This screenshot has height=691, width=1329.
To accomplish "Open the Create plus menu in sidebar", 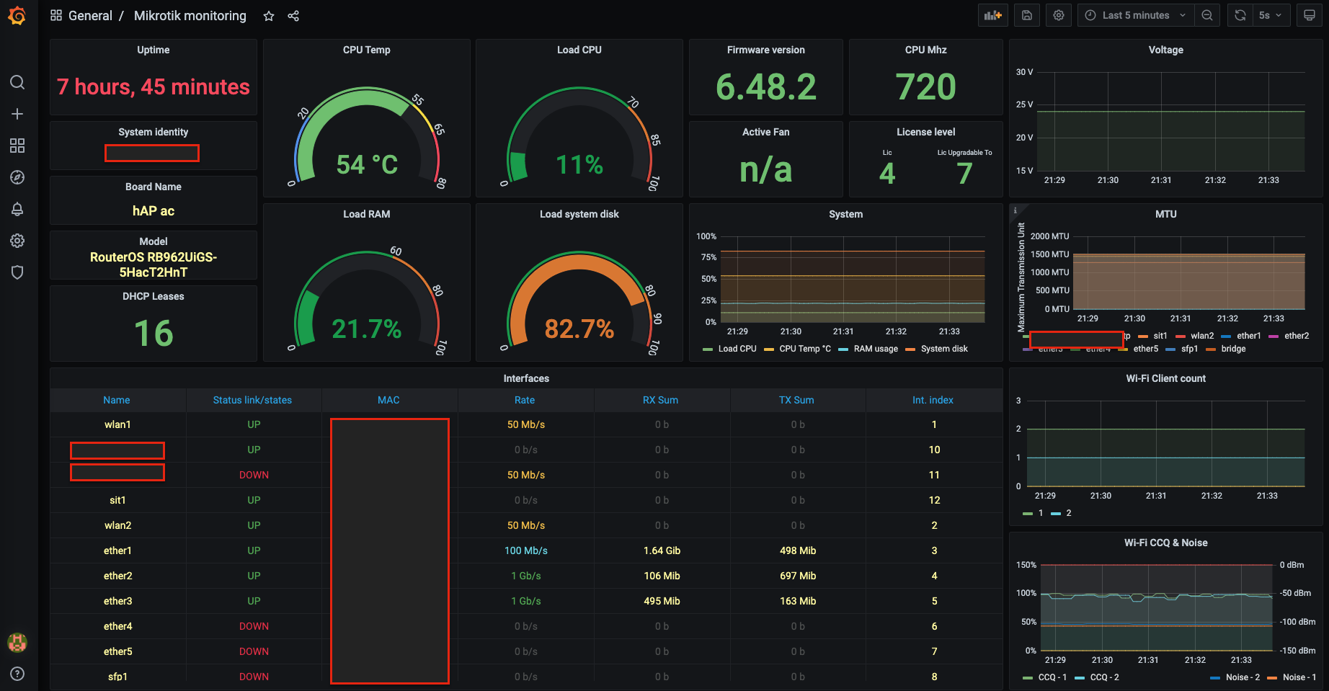I will [17, 114].
